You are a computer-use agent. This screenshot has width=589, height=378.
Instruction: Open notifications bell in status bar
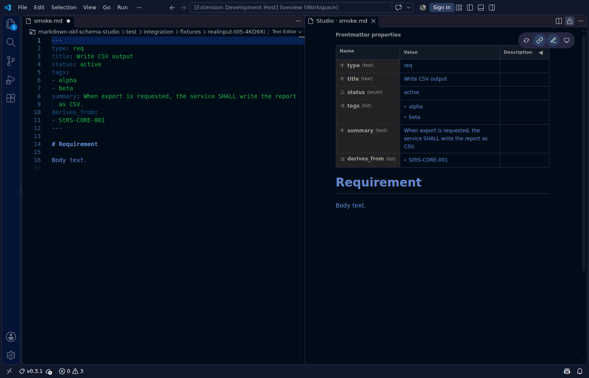pos(580,371)
